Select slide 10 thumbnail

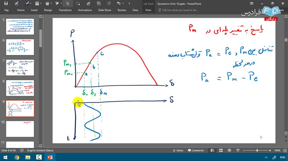20,129
